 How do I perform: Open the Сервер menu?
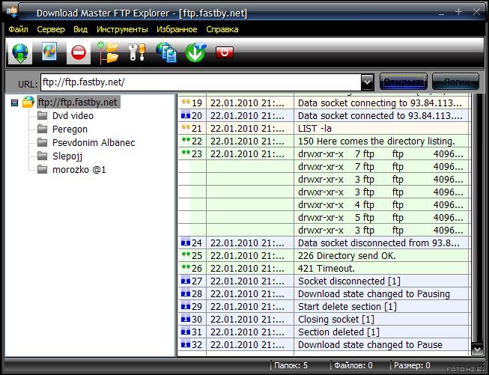point(51,29)
